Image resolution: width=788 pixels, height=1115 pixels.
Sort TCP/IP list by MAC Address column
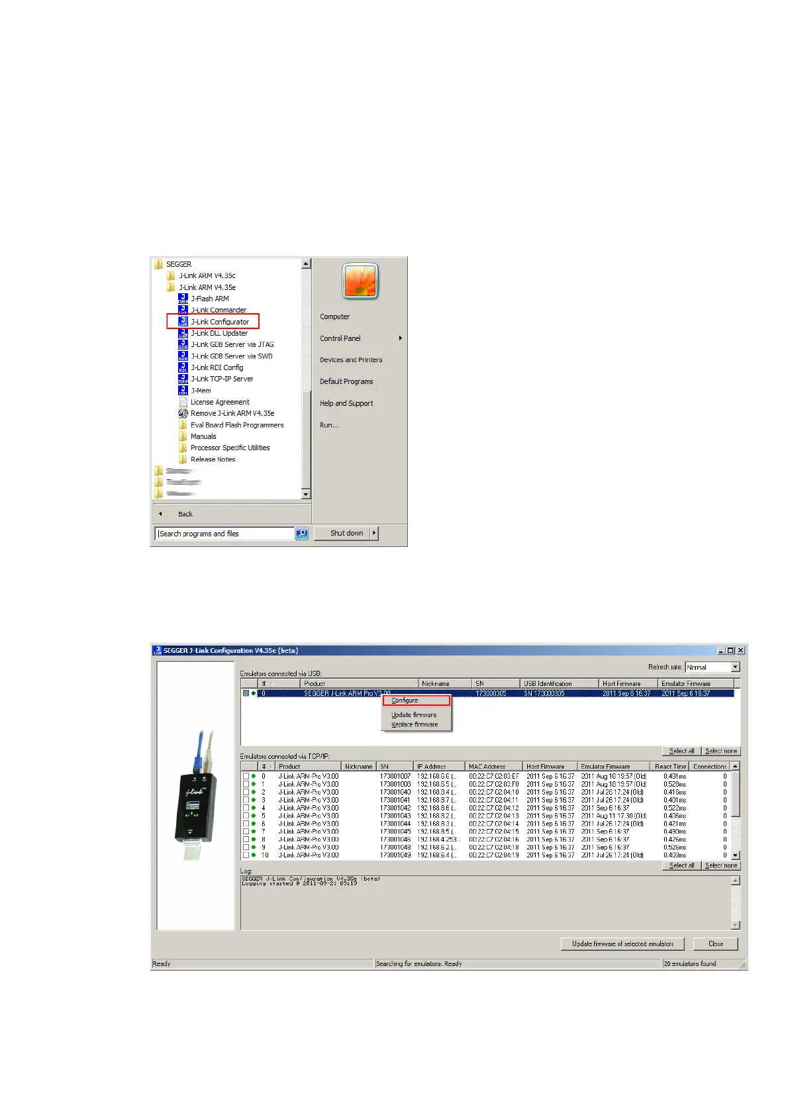494,766
